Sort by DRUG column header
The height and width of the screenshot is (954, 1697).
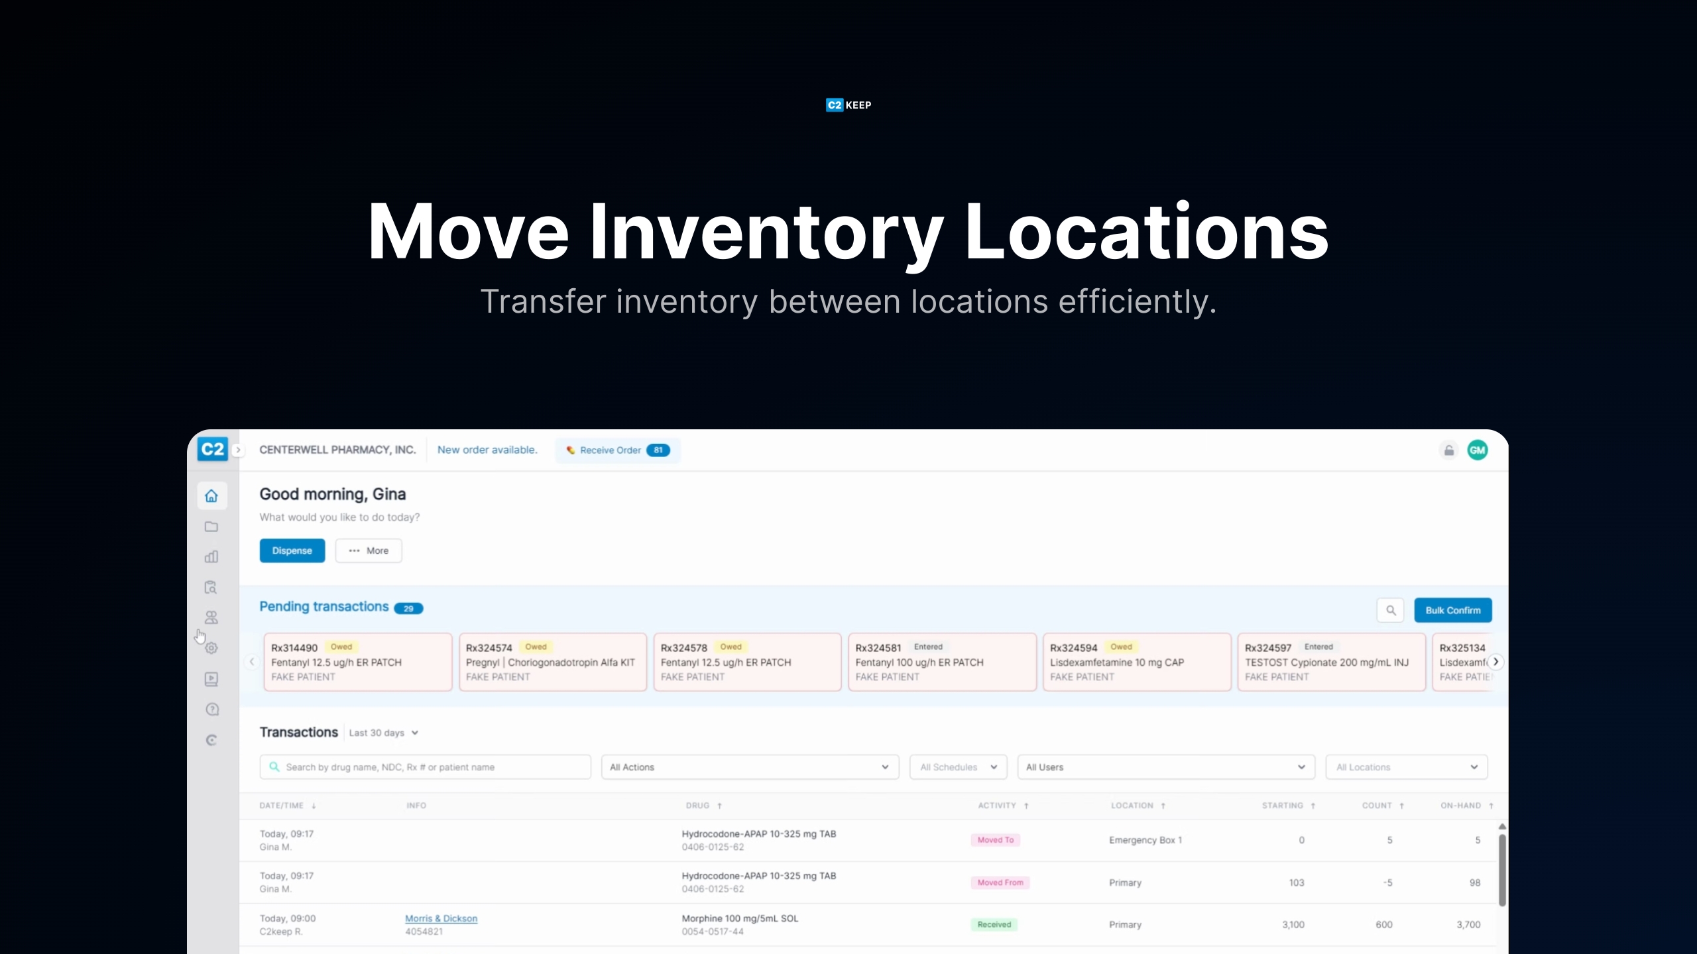coord(704,806)
